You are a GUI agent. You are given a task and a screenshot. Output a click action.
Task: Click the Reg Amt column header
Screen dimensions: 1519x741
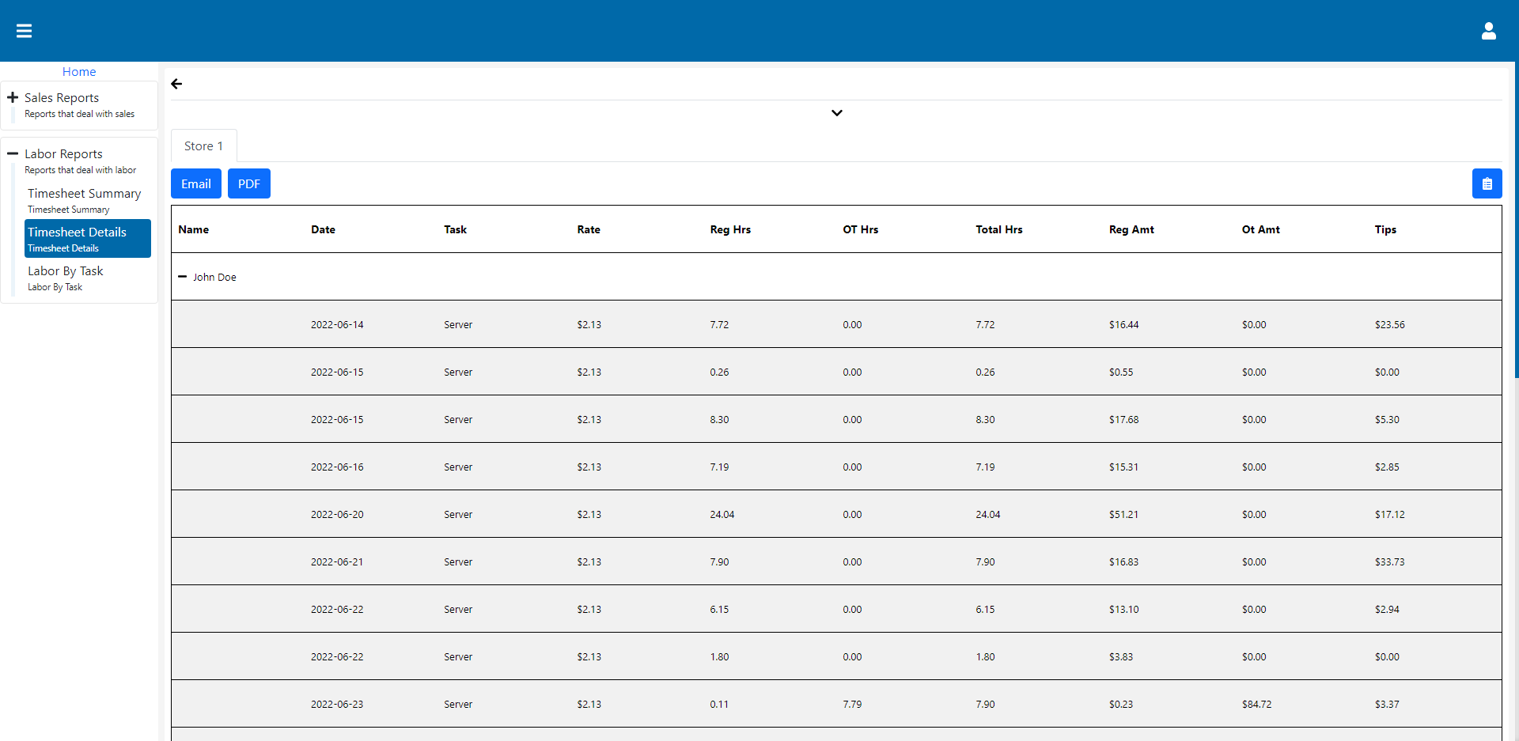pyautogui.click(x=1131, y=229)
